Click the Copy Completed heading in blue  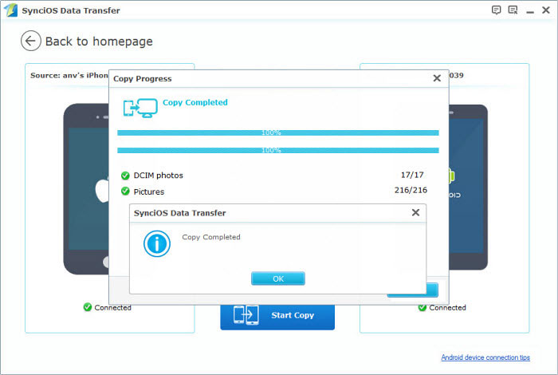click(195, 103)
